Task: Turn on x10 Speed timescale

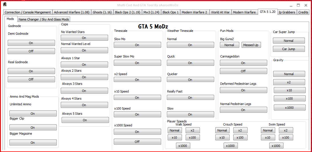Action: point(137,98)
